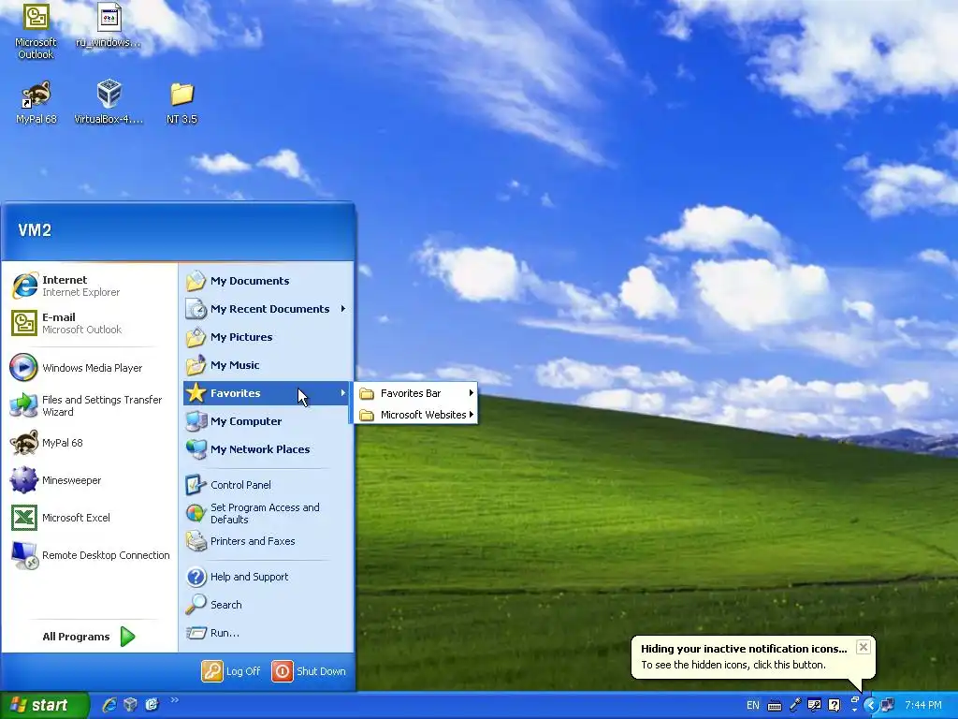
Task: Expand Quick Launch overflow chevron
Action: 175,700
